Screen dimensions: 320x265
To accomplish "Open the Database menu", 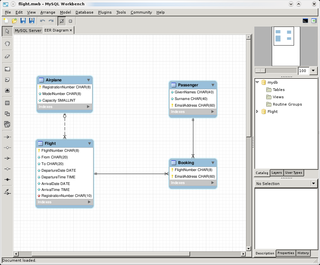I will (84, 12).
